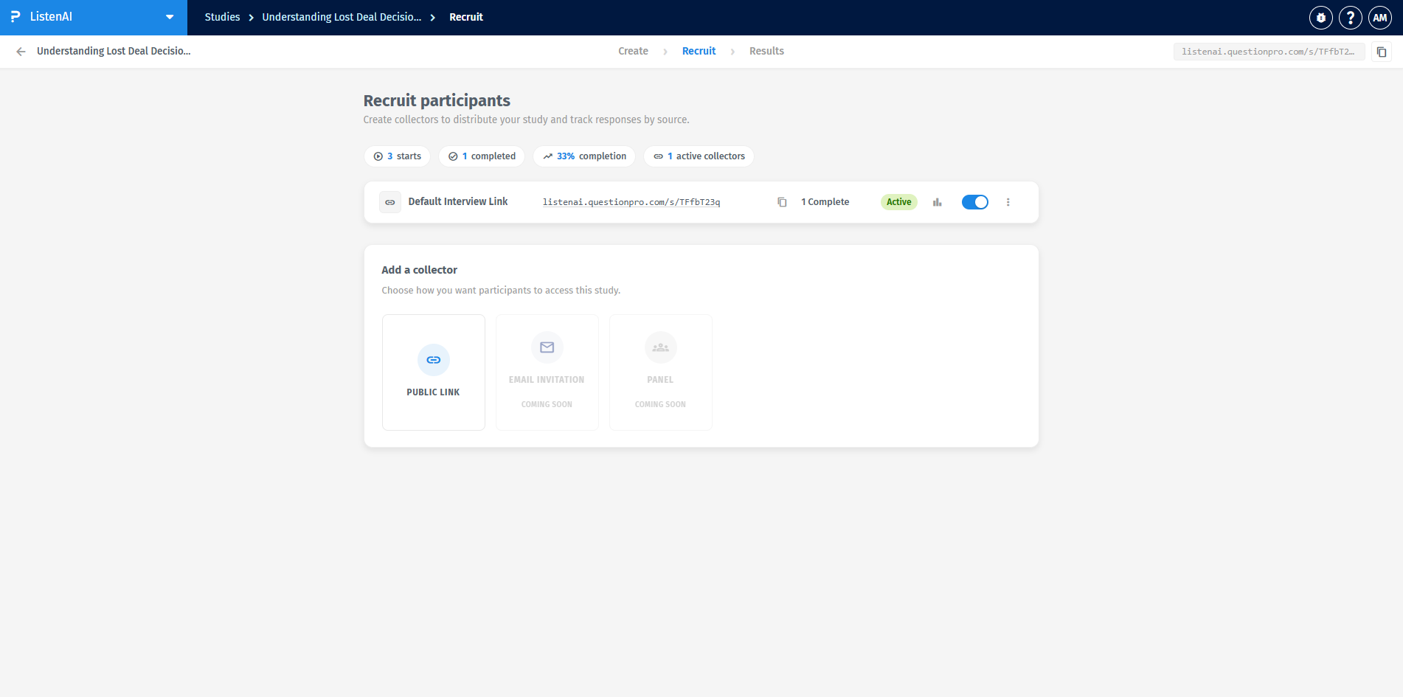Image resolution: width=1403 pixels, height=697 pixels.
Task: Toggle off the Default Interview Link collector
Action: click(x=975, y=202)
